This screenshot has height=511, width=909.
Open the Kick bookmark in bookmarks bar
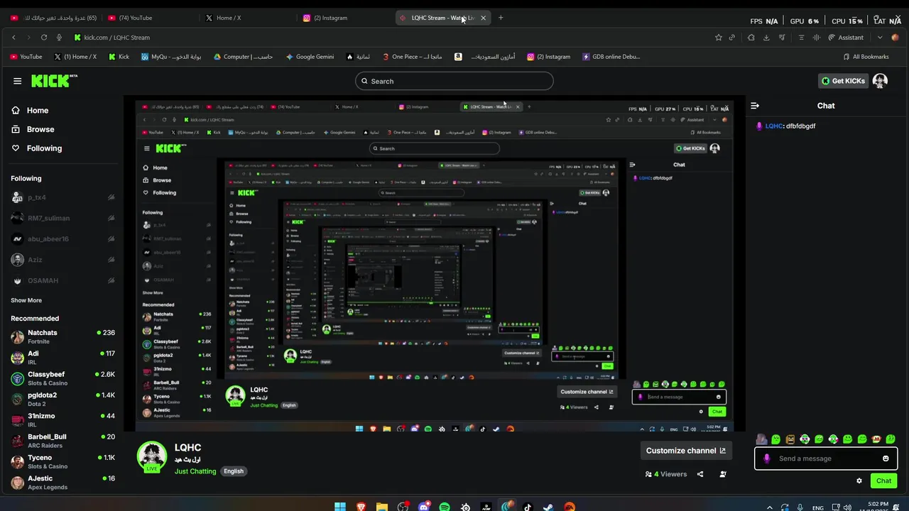(119, 57)
